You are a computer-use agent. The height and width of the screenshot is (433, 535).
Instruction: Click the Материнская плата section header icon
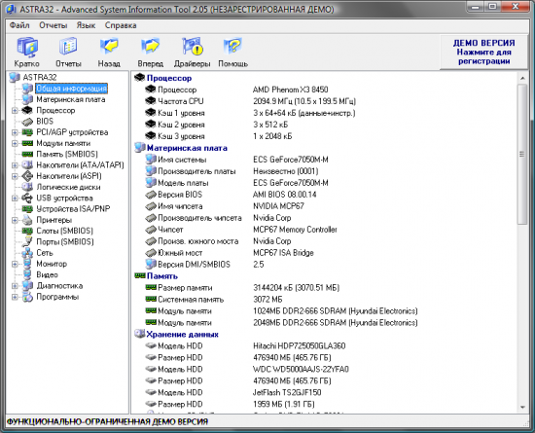139,148
